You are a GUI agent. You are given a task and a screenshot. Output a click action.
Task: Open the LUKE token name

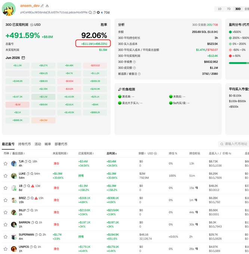pyautogui.click(x=22, y=174)
